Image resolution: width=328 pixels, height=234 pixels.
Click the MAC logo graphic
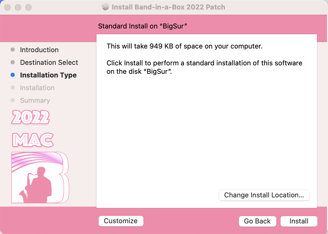pos(33,140)
